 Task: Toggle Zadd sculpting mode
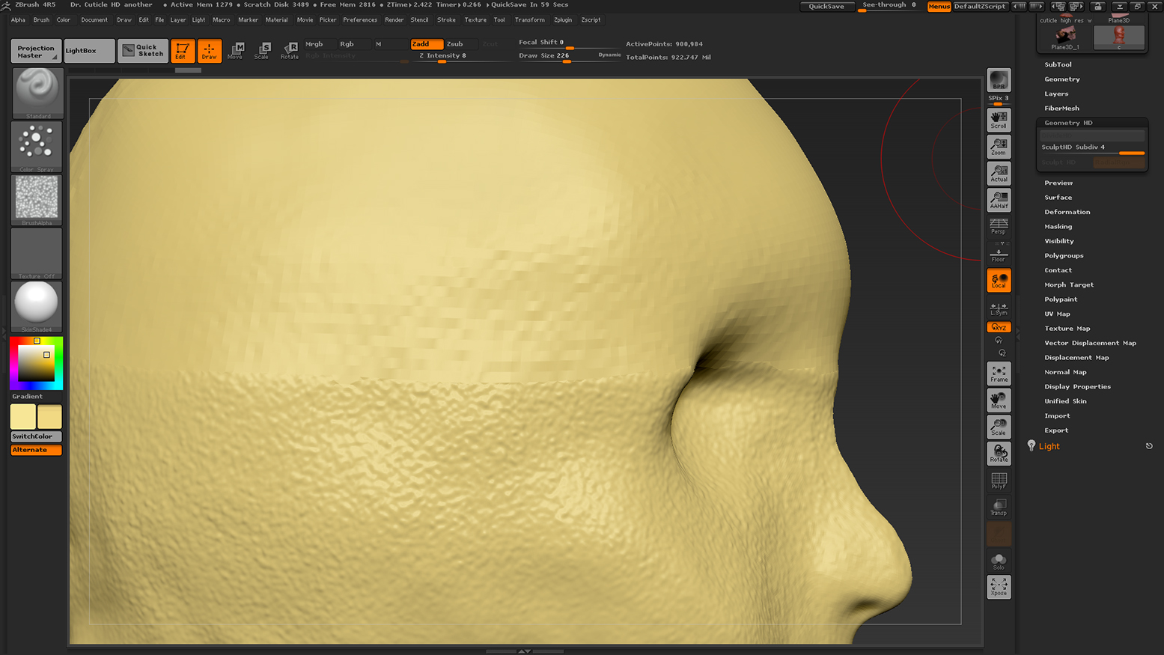(427, 43)
